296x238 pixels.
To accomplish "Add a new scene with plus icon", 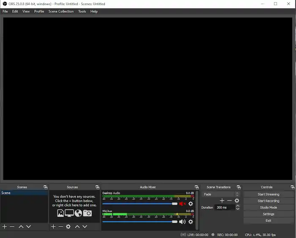I will (5, 227).
